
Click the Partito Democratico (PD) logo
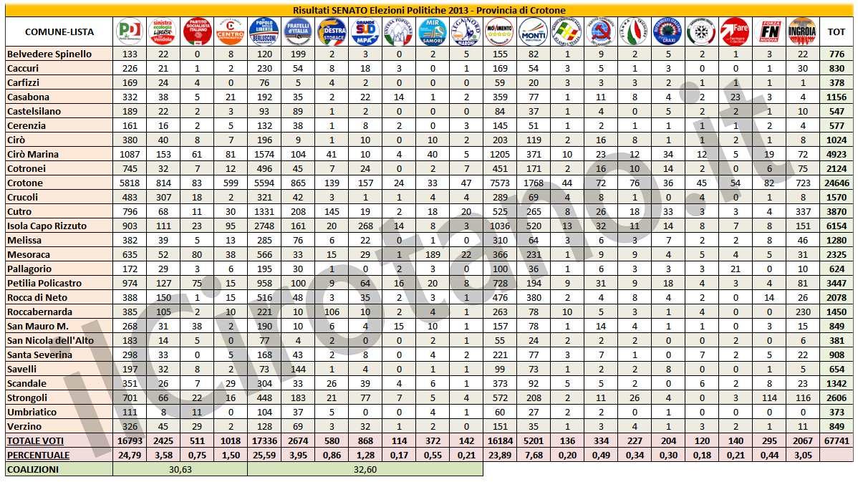click(x=130, y=32)
